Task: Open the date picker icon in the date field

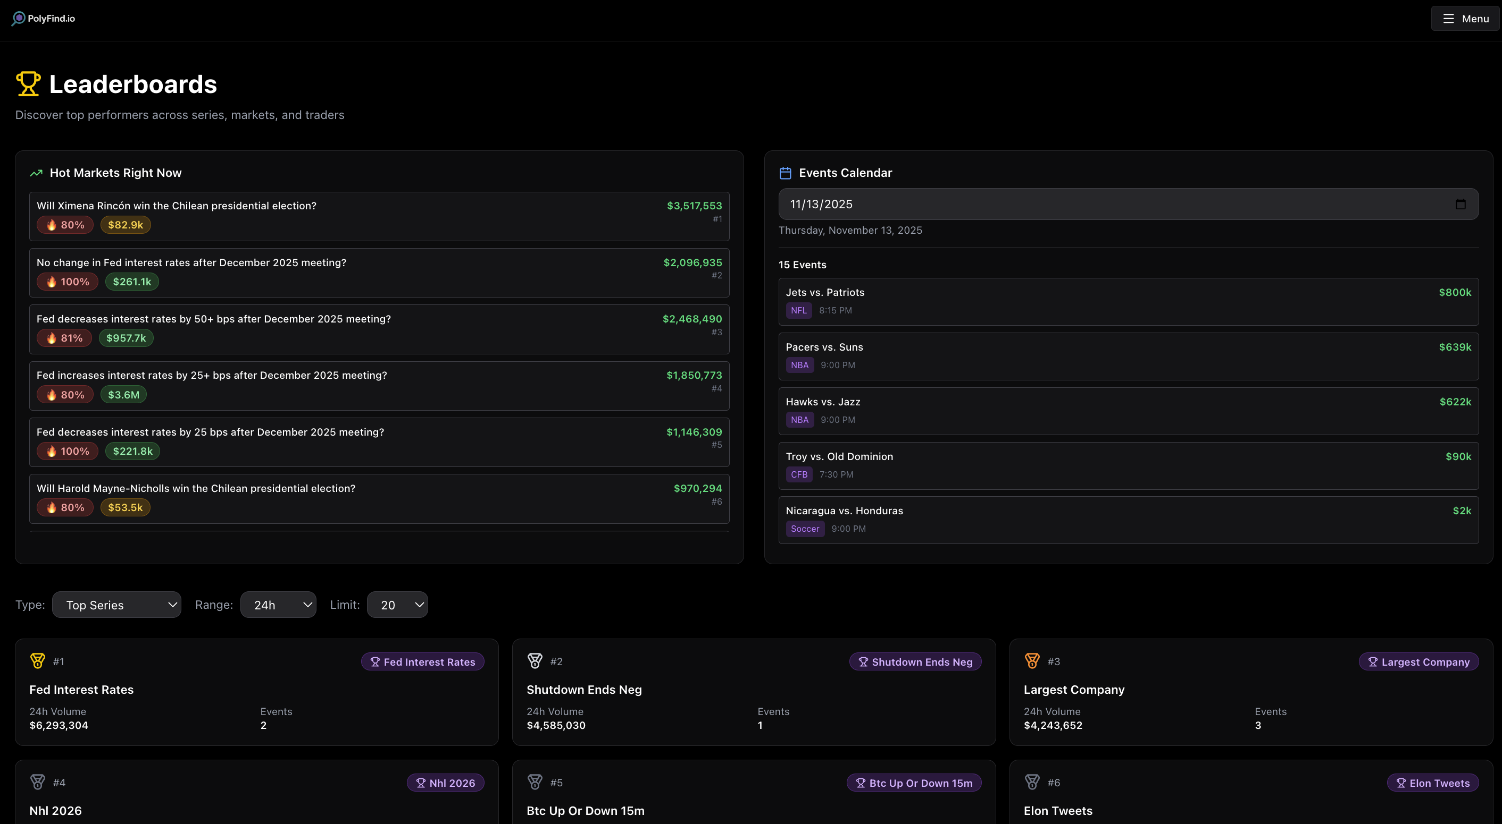Action: pos(1461,204)
